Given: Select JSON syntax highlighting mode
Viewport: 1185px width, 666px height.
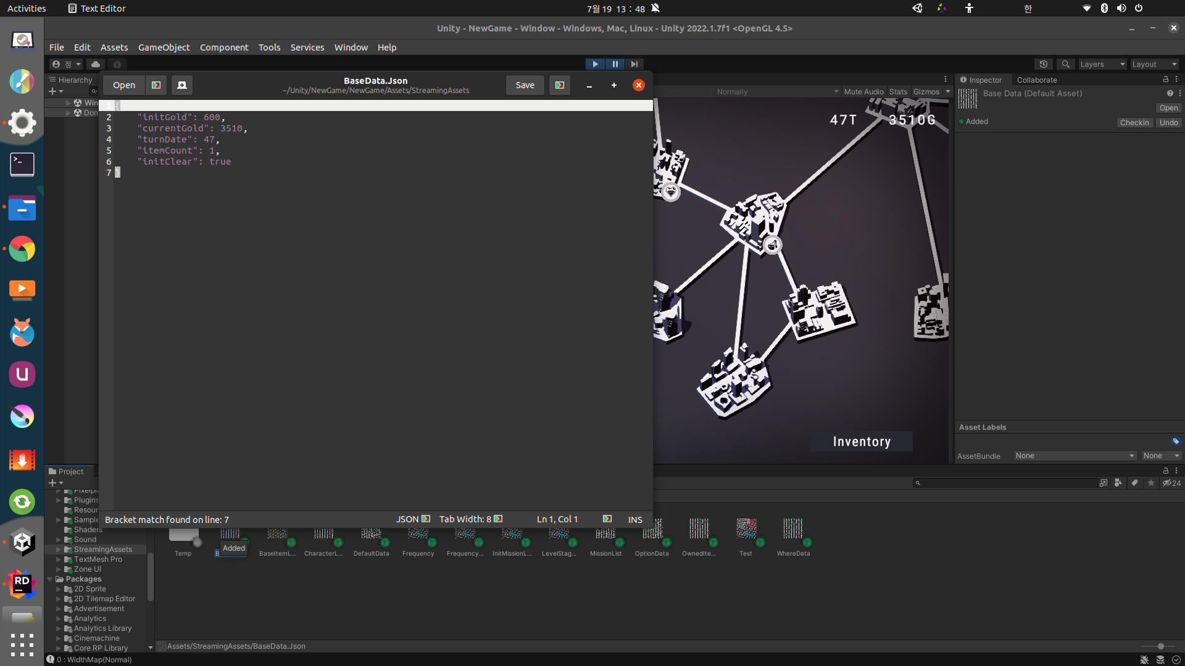Looking at the screenshot, I should 413,519.
